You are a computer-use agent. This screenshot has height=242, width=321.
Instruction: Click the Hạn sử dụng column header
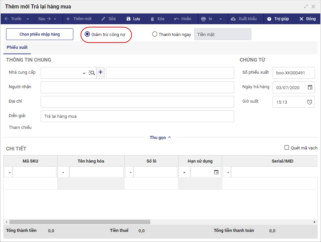(x=200, y=161)
